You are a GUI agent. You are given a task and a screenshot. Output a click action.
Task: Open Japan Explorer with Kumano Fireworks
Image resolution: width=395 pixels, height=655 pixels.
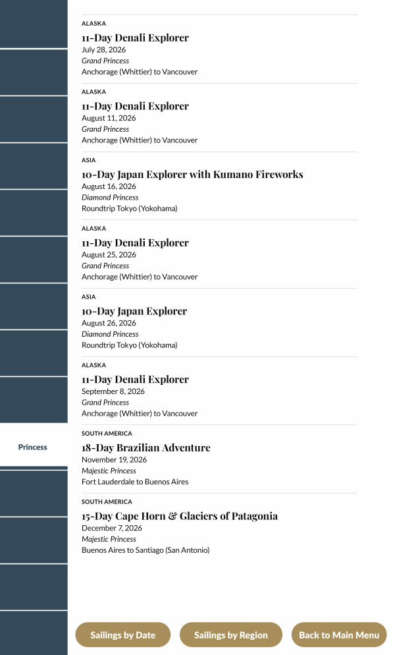tap(192, 175)
